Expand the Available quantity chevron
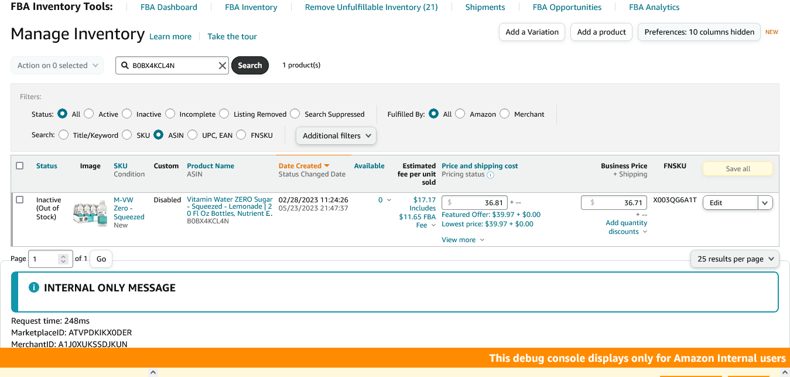This screenshot has height=377, width=790. click(389, 200)
